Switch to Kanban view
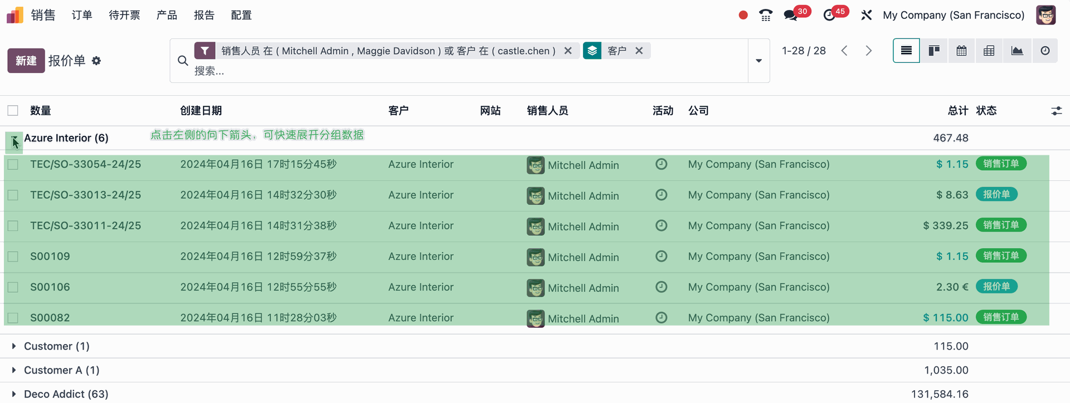1070x403 pixels. [934, 51]
